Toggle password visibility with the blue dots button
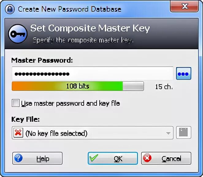This screenshot has width=203, height=177. tap(184, 73)
